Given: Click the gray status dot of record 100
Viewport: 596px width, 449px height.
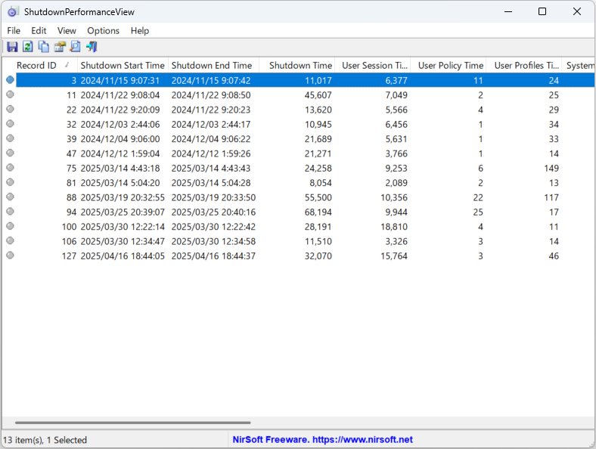Looking at the screenshot, I should click(x=11, y=226).
